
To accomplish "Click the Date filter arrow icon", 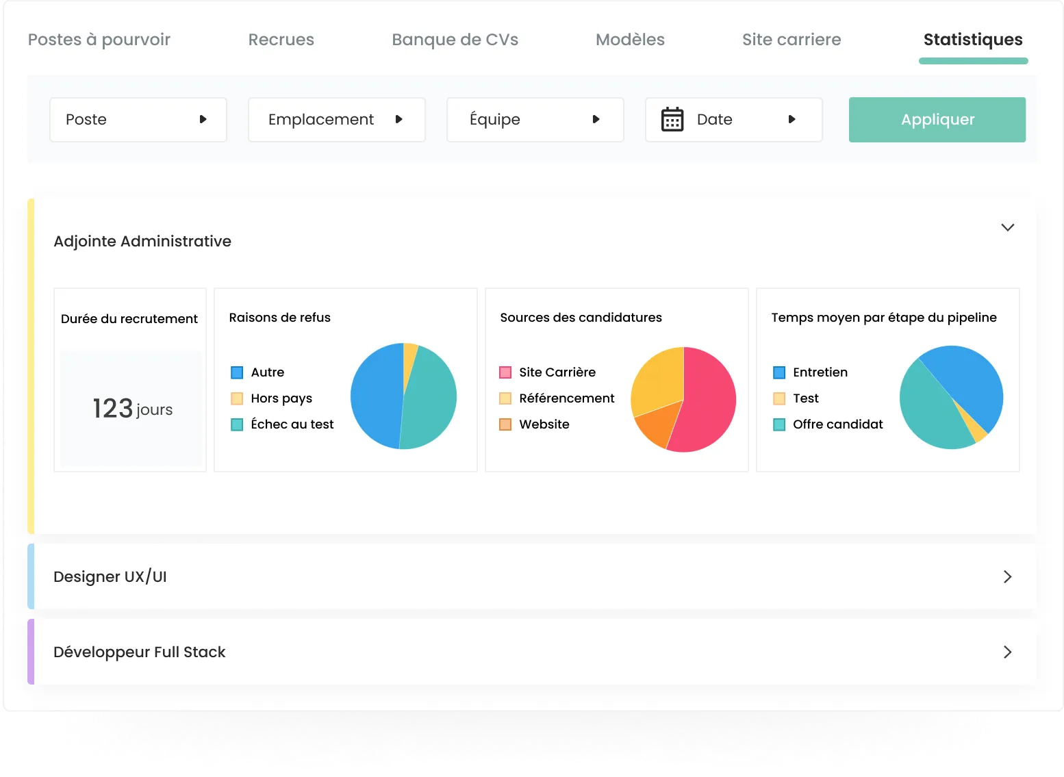I will (x=791, y=119).
